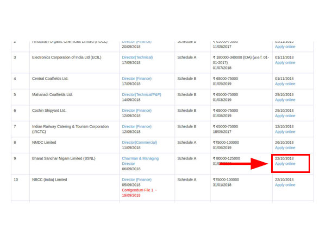The height and width of the screenshot is (244, 326).
Task: Click Apply online for BSNL row
Action: [285, 164]
